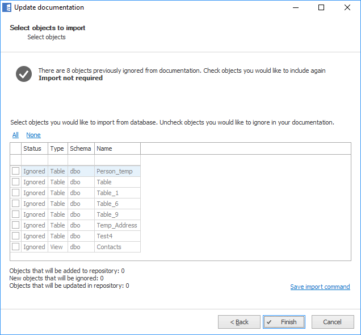Click the Dataedo app icon in title bar
Screen dimensions: 361x335
pos(7,8)
